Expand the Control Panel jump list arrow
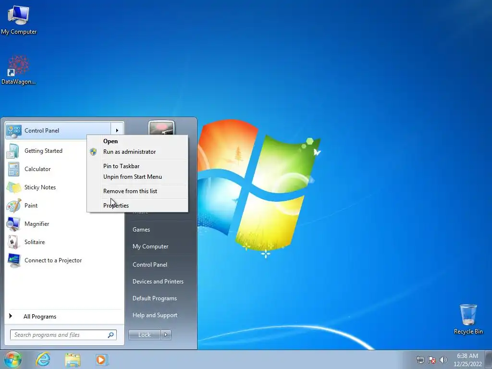Image resolution: width=492 pixels, height=369 pixels. tap(117, 131)
